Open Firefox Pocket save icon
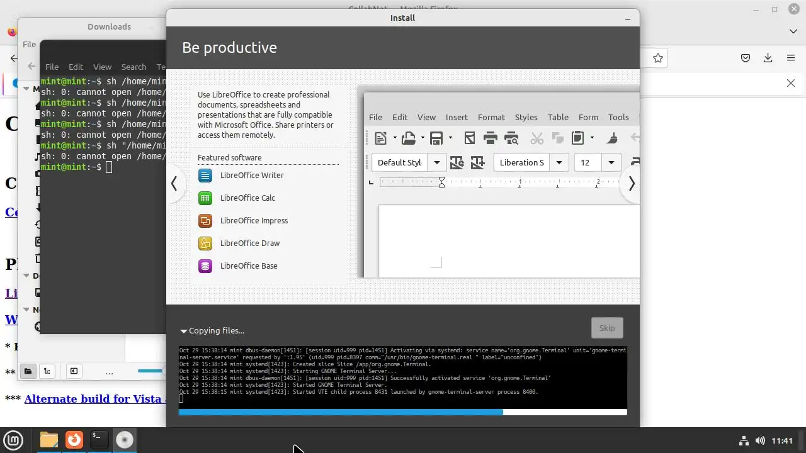The image size is (806, 453). (x=746, y=58)
